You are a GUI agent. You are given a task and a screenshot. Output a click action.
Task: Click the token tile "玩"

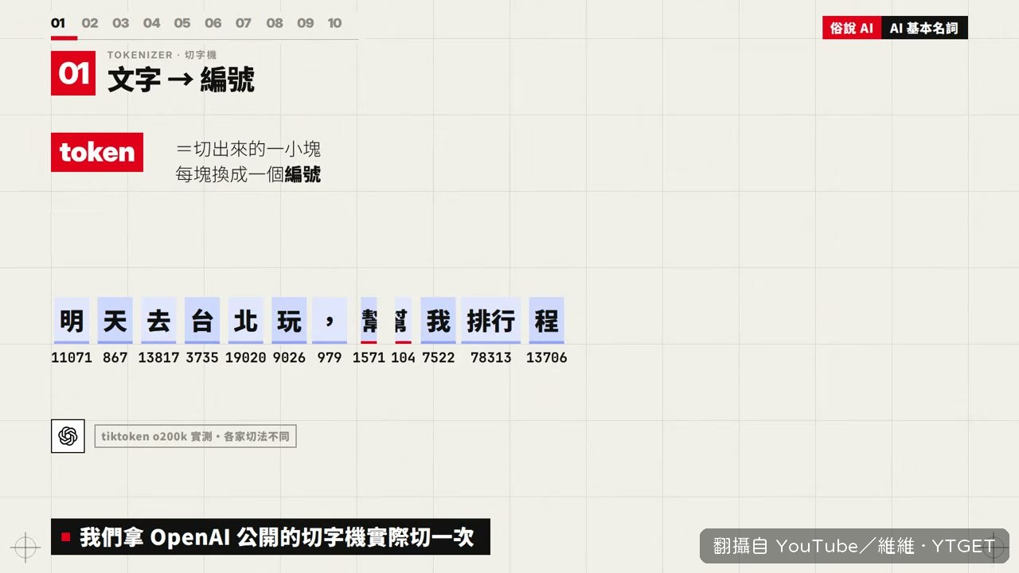[289, 321]
